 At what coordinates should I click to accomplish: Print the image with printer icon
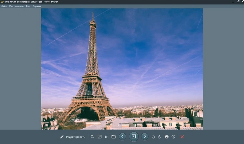[167, 137]
